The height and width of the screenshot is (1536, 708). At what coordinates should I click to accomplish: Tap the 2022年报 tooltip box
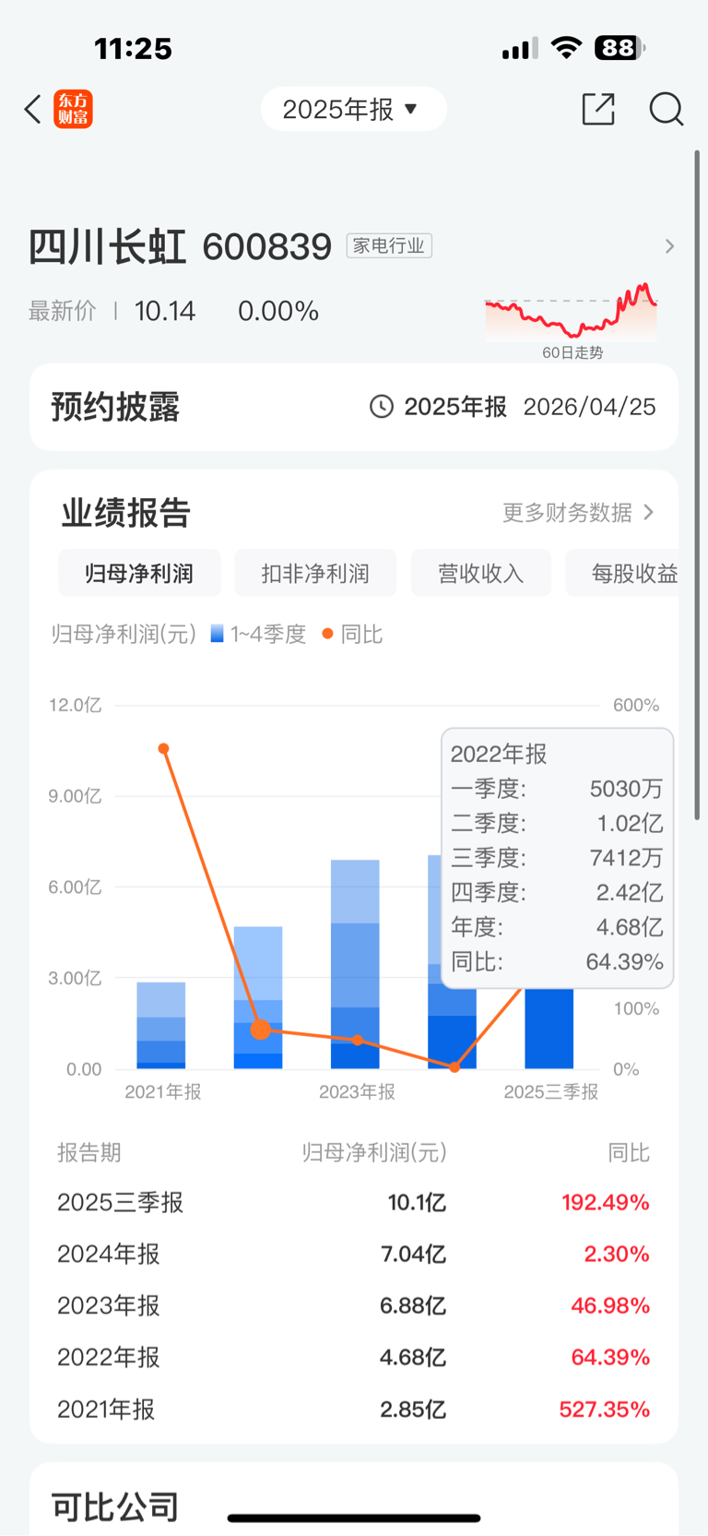558,858
